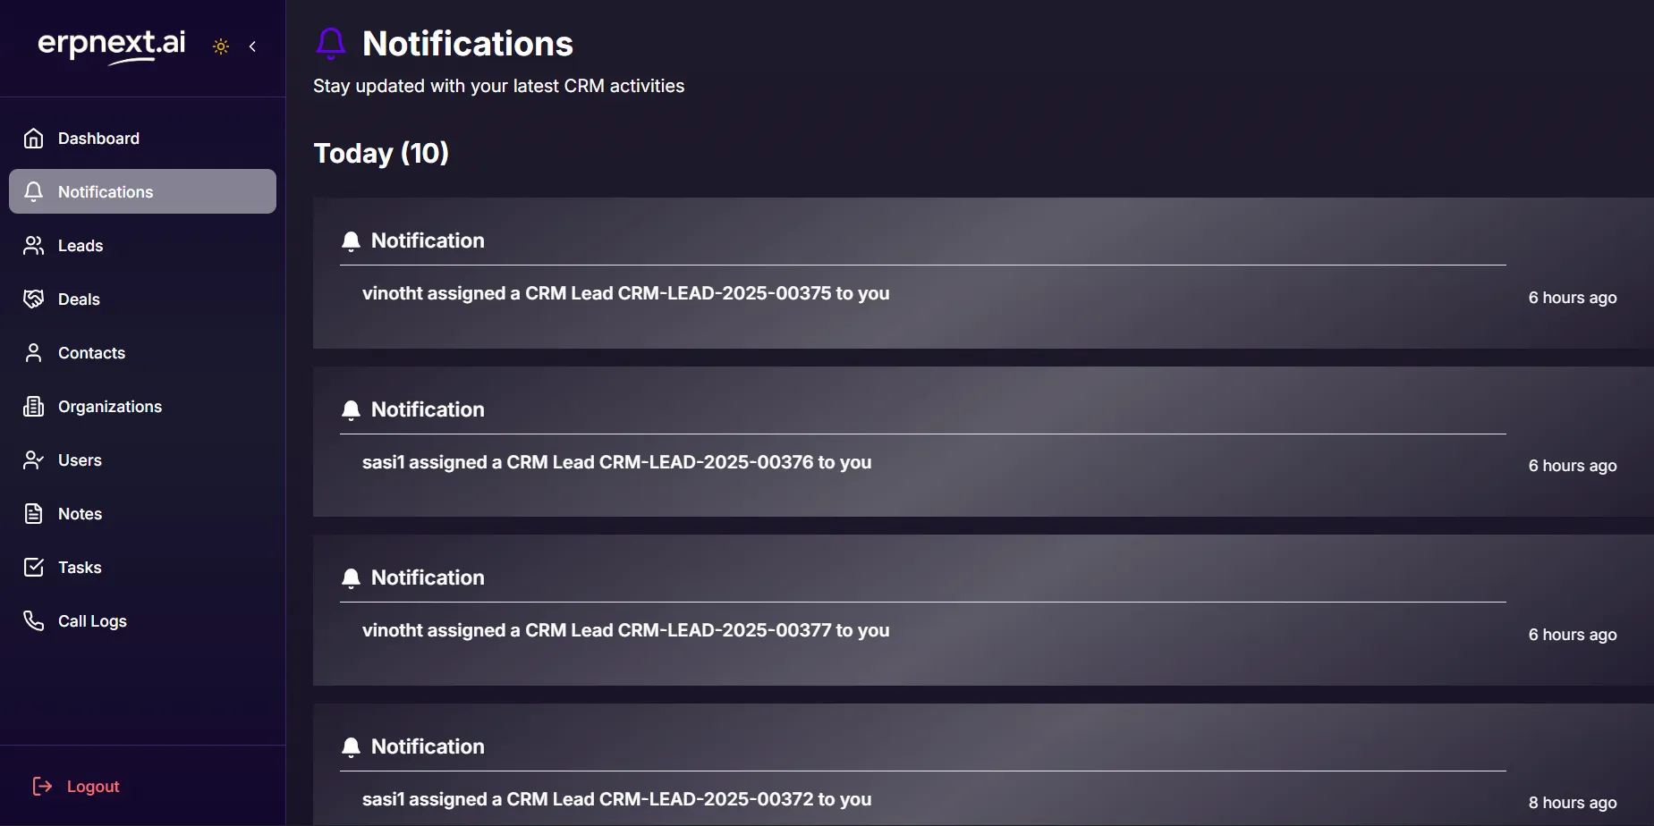Select the Call Logs menu label
Screen dimensions: 1654x826
pos(92,621)
